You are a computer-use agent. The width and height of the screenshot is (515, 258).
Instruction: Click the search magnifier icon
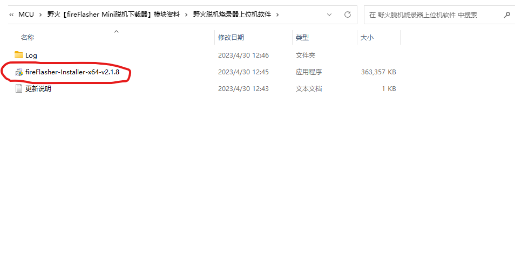click(507, 15)
